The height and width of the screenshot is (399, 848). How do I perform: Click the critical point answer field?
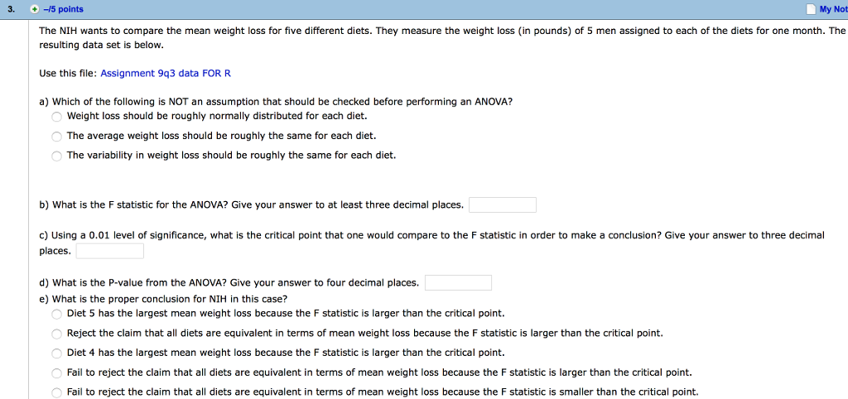[x=110, y=252]
